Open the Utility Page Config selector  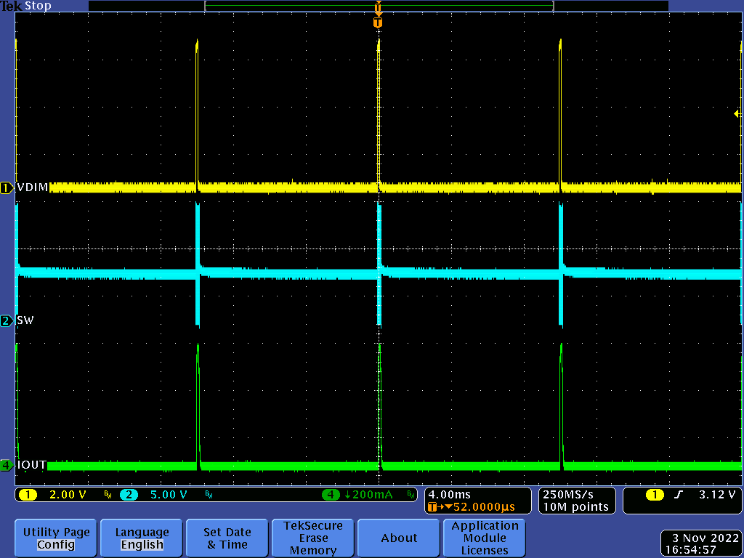pos(55,538)
